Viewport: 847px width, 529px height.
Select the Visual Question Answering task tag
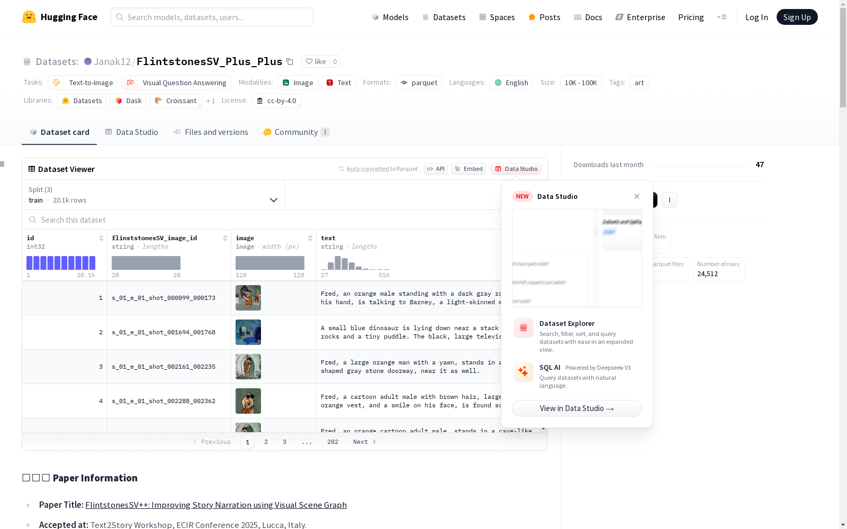pos(176,83)
